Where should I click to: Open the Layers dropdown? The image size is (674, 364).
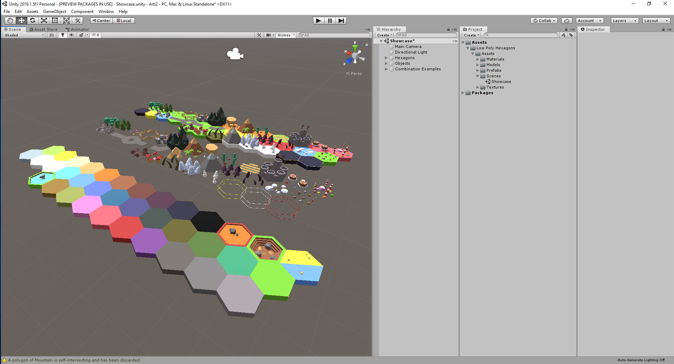pyautogui.click(x=624, y=20)
